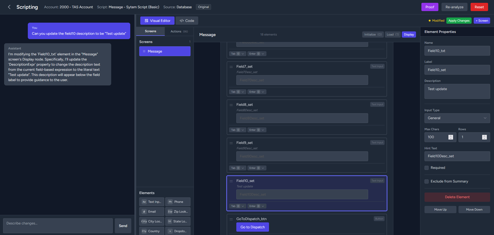The width and height of the screenshot is (494, 235).
Task: Click the Delete Element button
Action: click(457, 197)
